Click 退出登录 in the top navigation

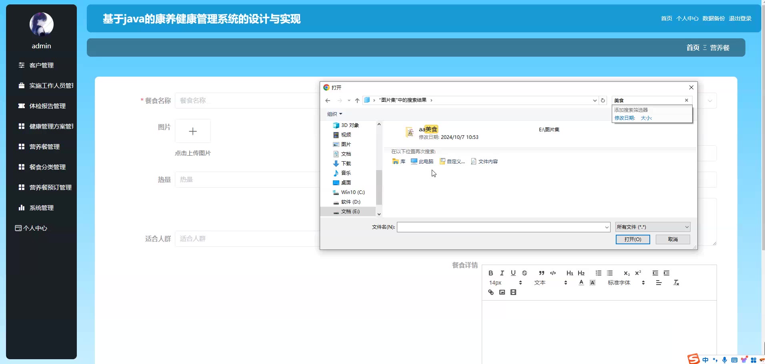[740, 18]
